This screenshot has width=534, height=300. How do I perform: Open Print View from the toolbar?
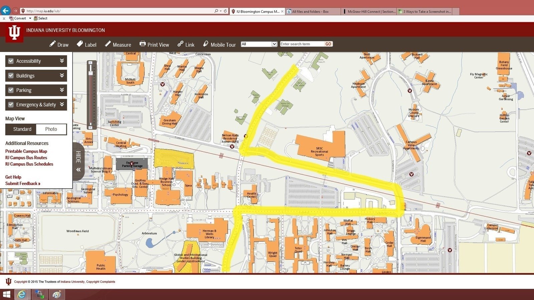(154, 44)
